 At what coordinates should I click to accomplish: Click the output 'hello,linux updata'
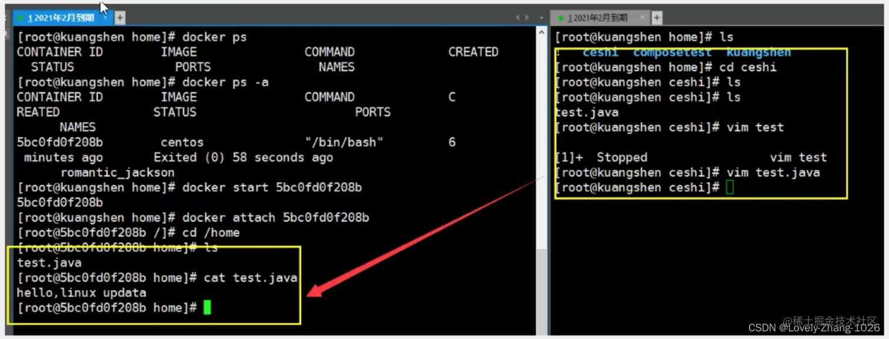tap(82, 293)
